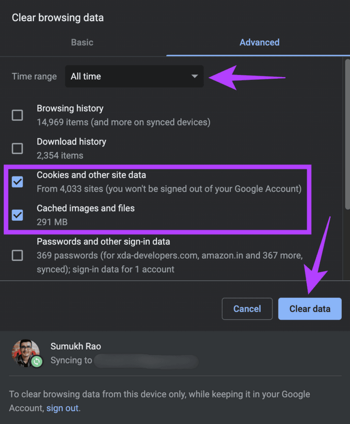Click the Clear data button
Viewport: 350px width, 424px height.
tap(309, 309)
